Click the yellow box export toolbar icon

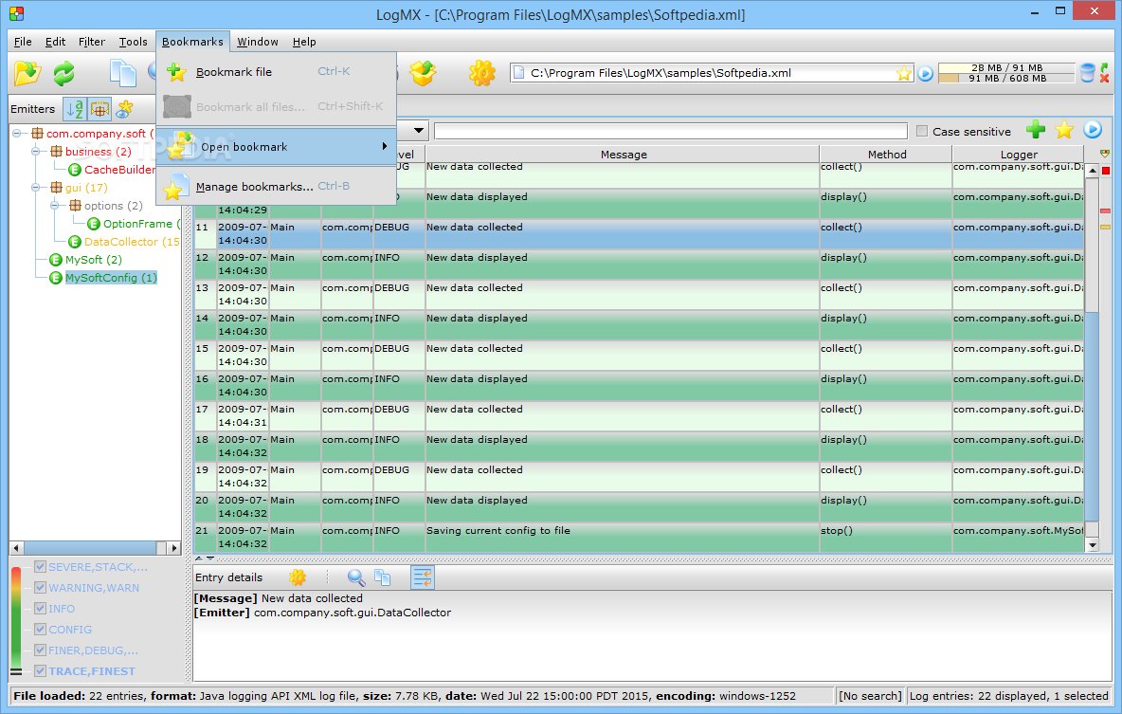tap(423, 73)
